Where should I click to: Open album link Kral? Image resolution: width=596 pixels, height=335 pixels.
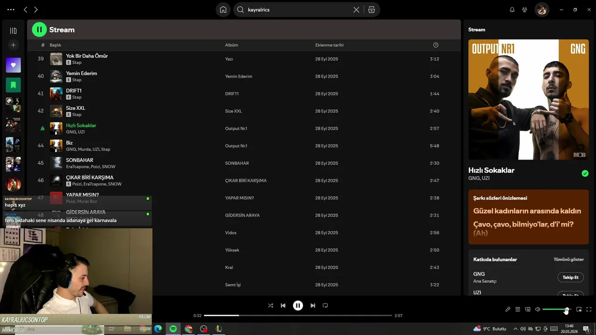click(229, 267)
